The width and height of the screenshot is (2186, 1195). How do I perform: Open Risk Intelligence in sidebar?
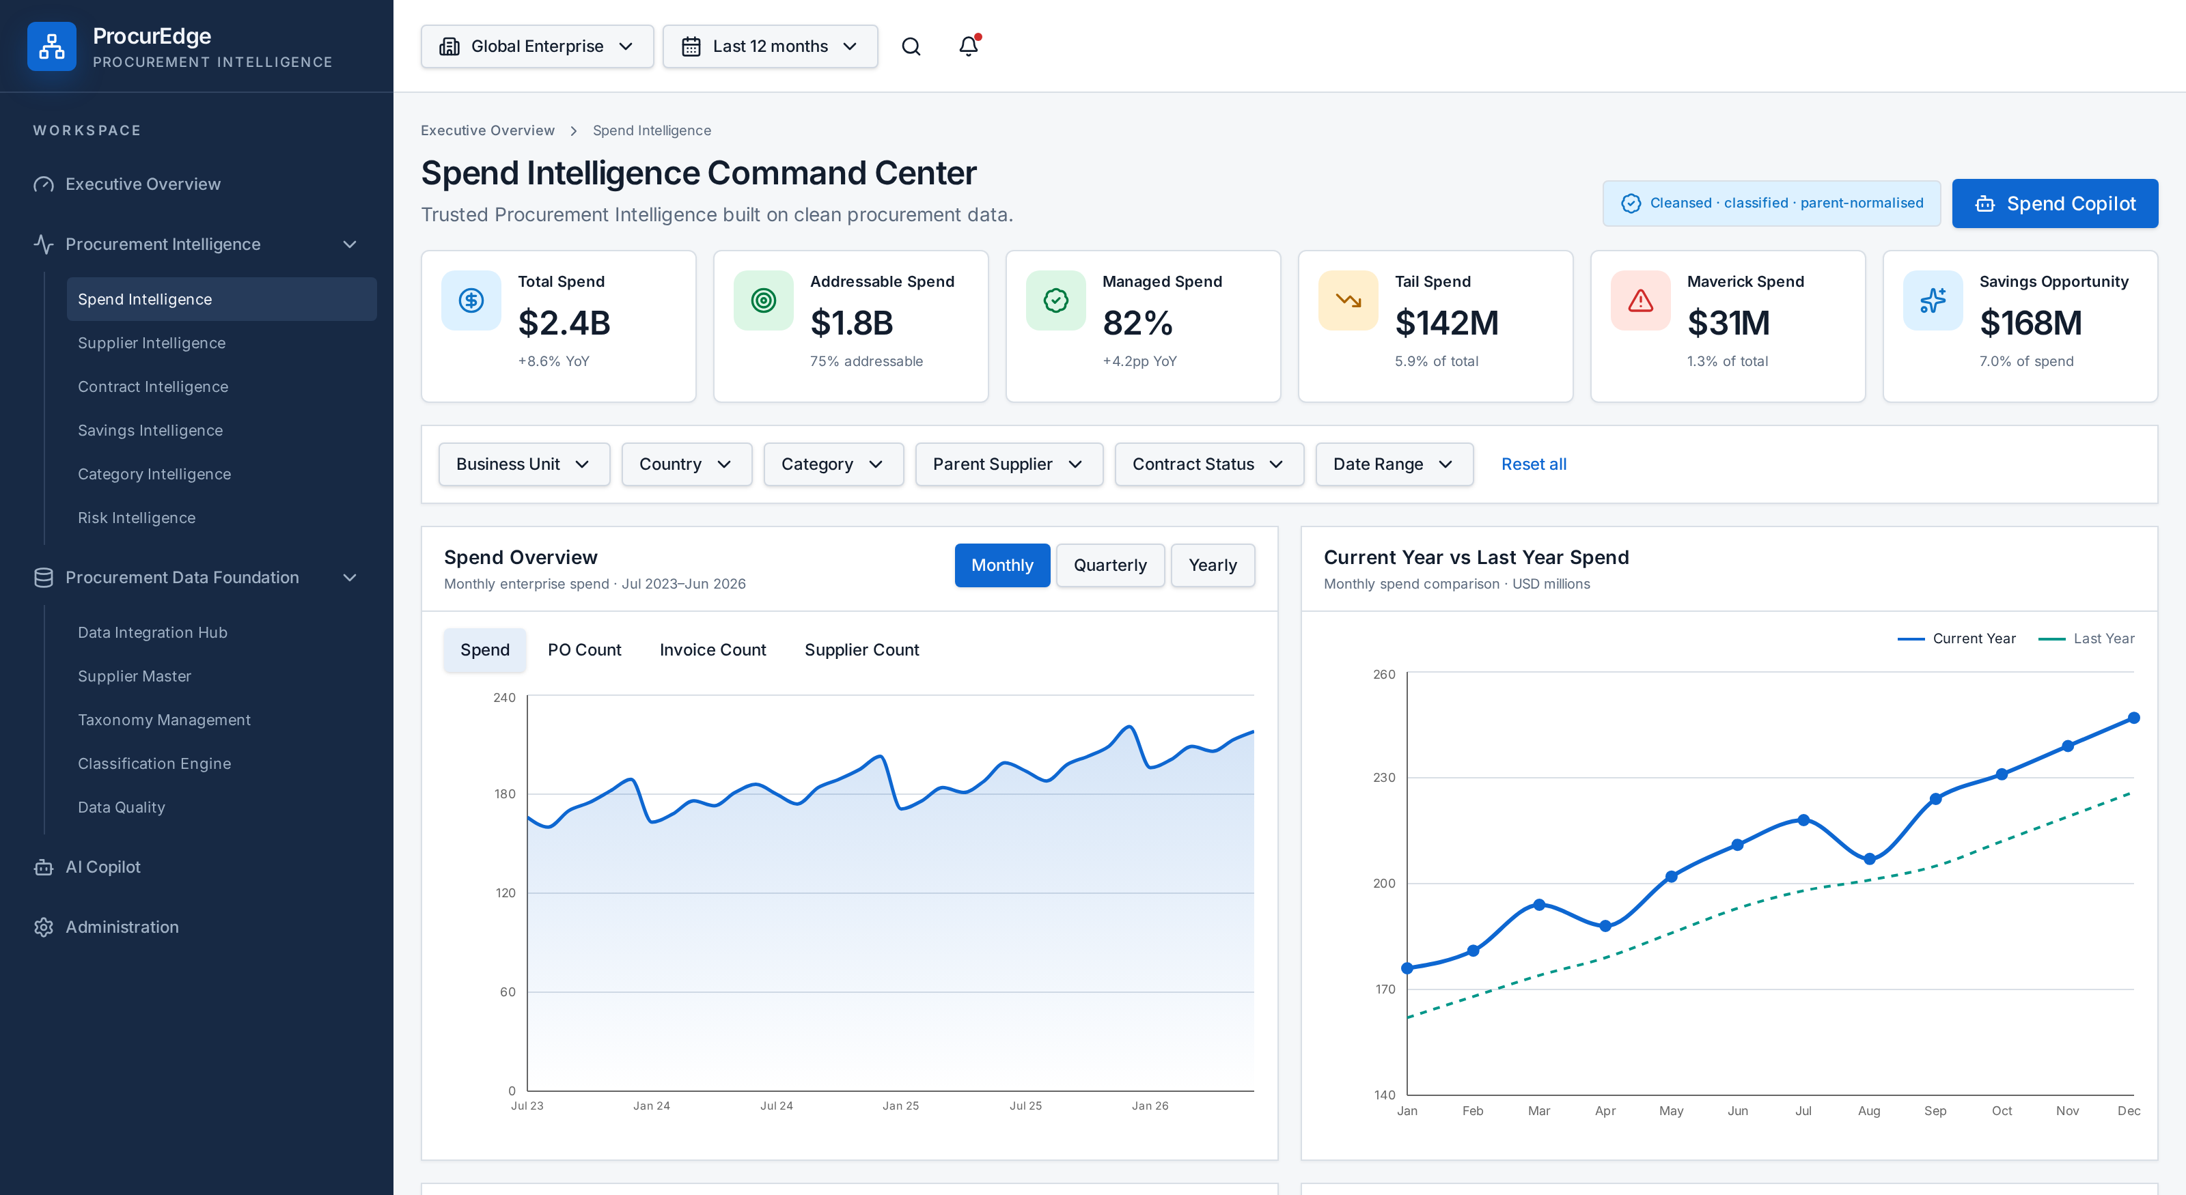(221, 518)
